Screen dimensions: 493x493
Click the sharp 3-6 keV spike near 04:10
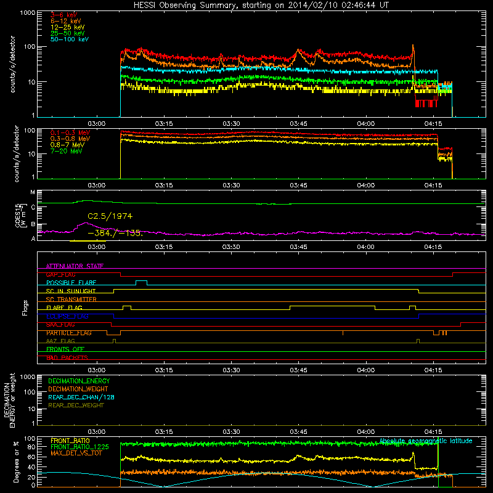[413, 51]
